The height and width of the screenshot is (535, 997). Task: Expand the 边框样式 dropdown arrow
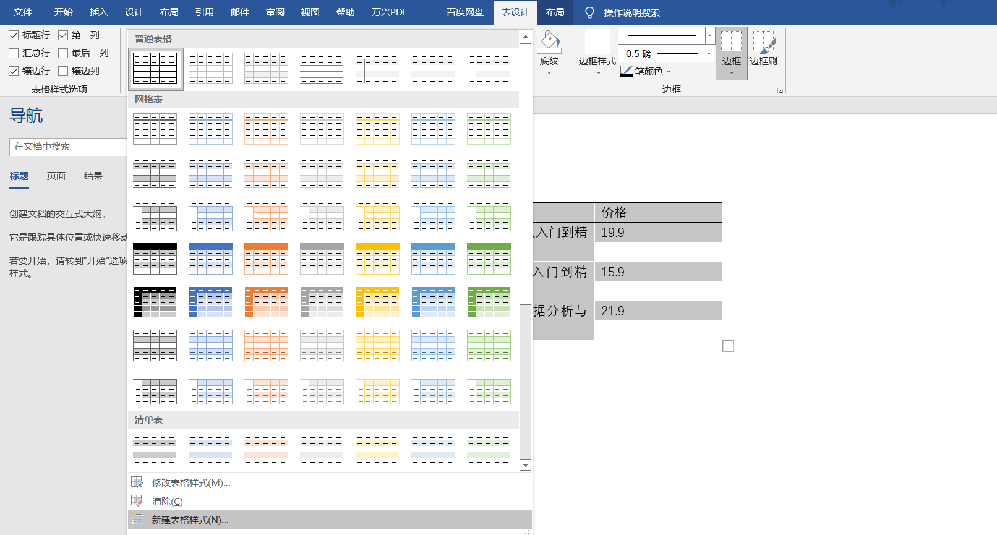coord(598,73)
